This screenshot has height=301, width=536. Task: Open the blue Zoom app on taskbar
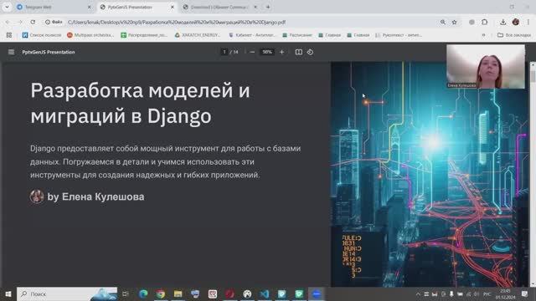(x=317, y=293)
